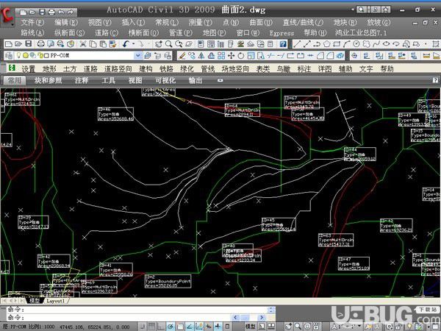This screenshot has width=441, height=331.
Task: Open the undo history dropdown arrow
Action: click(133, 44)
